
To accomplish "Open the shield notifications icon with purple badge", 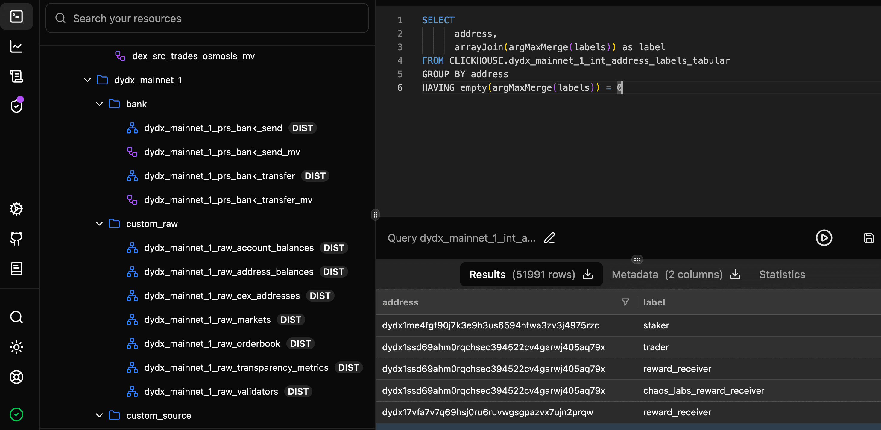I will (16, 105).
